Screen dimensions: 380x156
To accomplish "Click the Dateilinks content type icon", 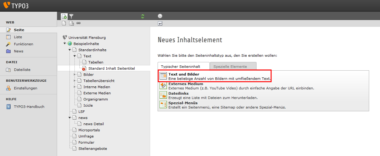I will pos(163,95).
